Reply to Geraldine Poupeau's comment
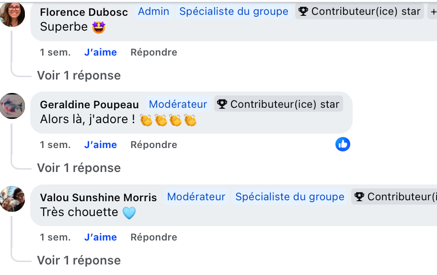The width and height of the screenshot is (437, 275). (x=154, y=145)
